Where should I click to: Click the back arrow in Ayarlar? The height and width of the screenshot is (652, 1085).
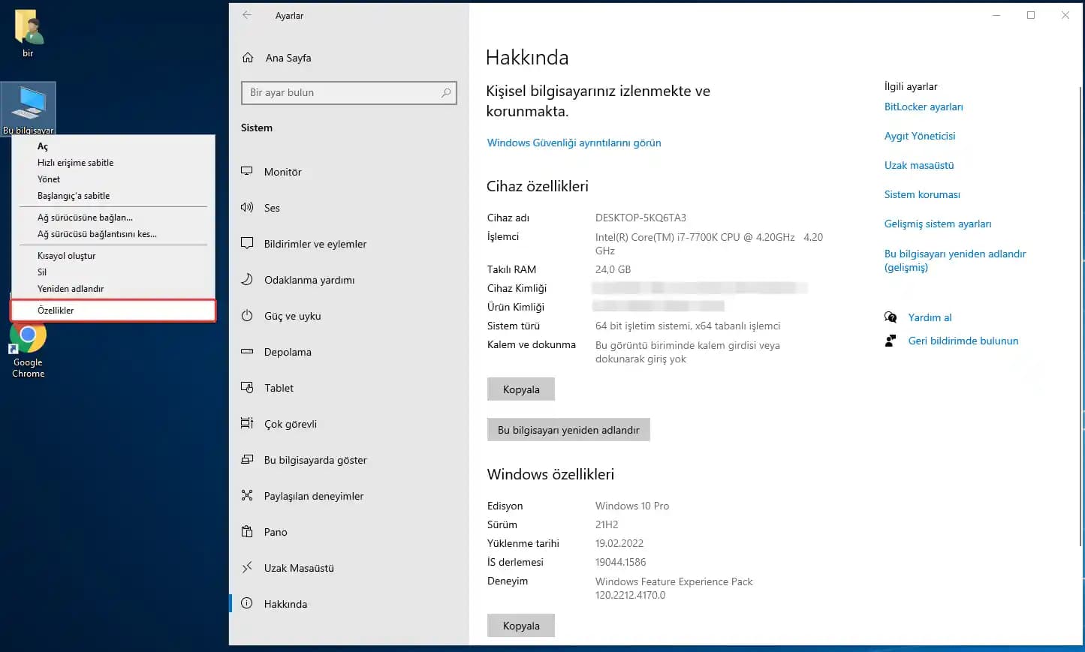click(247, 15)
